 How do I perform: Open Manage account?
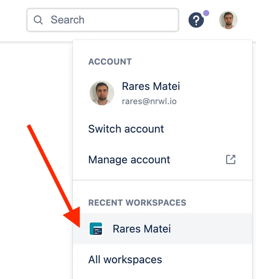(129, 159)
